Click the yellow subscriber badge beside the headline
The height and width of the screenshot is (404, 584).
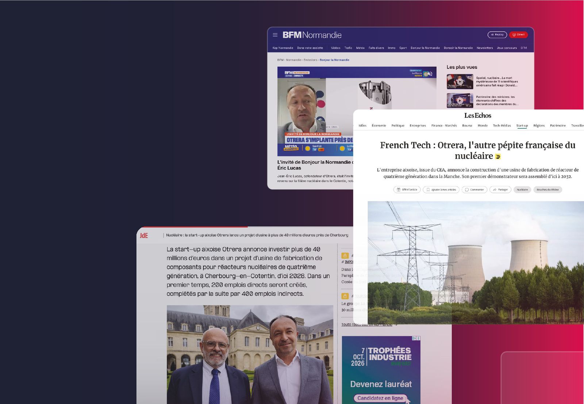click(x=498, y=157)
